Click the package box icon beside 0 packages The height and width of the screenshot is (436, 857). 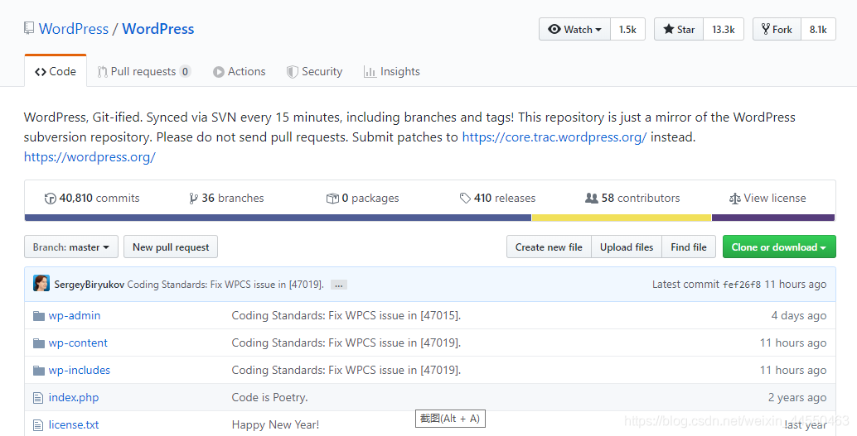332,199
